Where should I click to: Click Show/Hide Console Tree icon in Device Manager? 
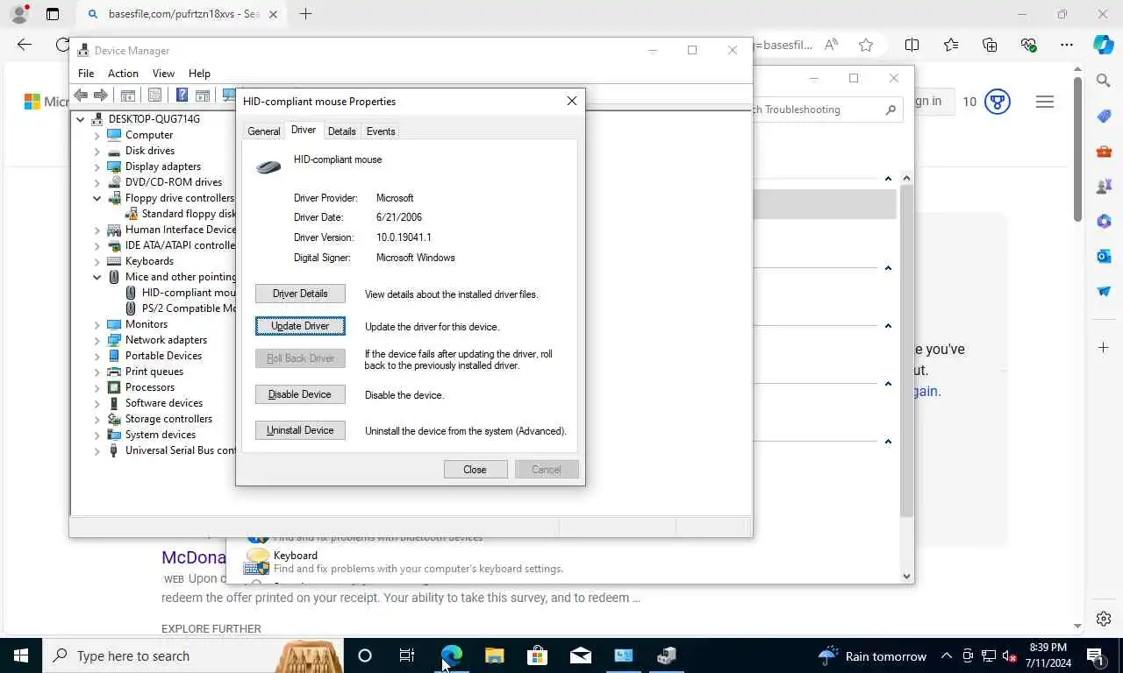point(127,96)
